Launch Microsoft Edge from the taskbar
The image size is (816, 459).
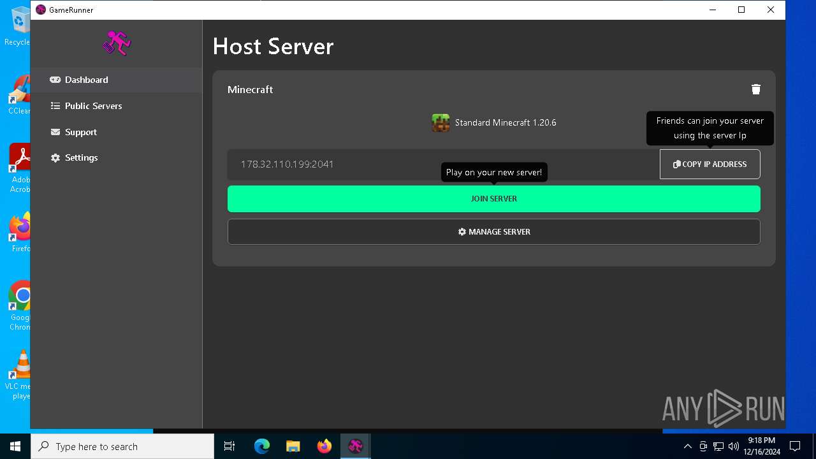pos(262,446)
